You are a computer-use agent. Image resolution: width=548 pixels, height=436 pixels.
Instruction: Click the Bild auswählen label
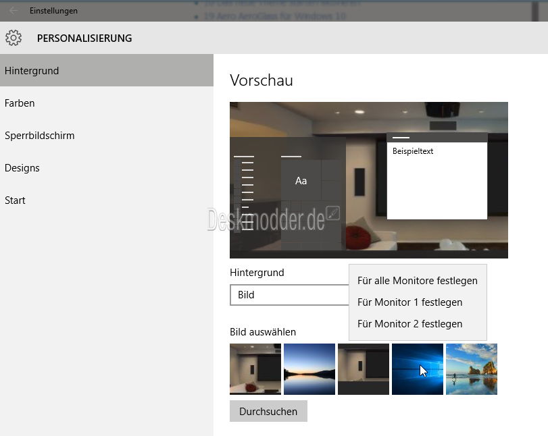[x=263, y=332]
